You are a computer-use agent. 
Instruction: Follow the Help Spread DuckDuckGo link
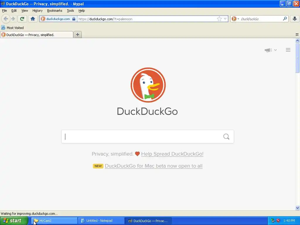click(x=172, y=154)
